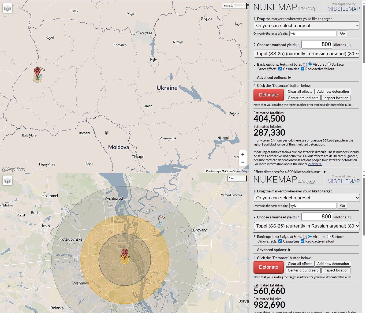Open MISSILEMAP link in the kyiv panel
Screen dimensions: 366x313
[343, 181]
